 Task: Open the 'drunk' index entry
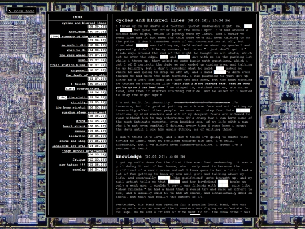point(81,121)
